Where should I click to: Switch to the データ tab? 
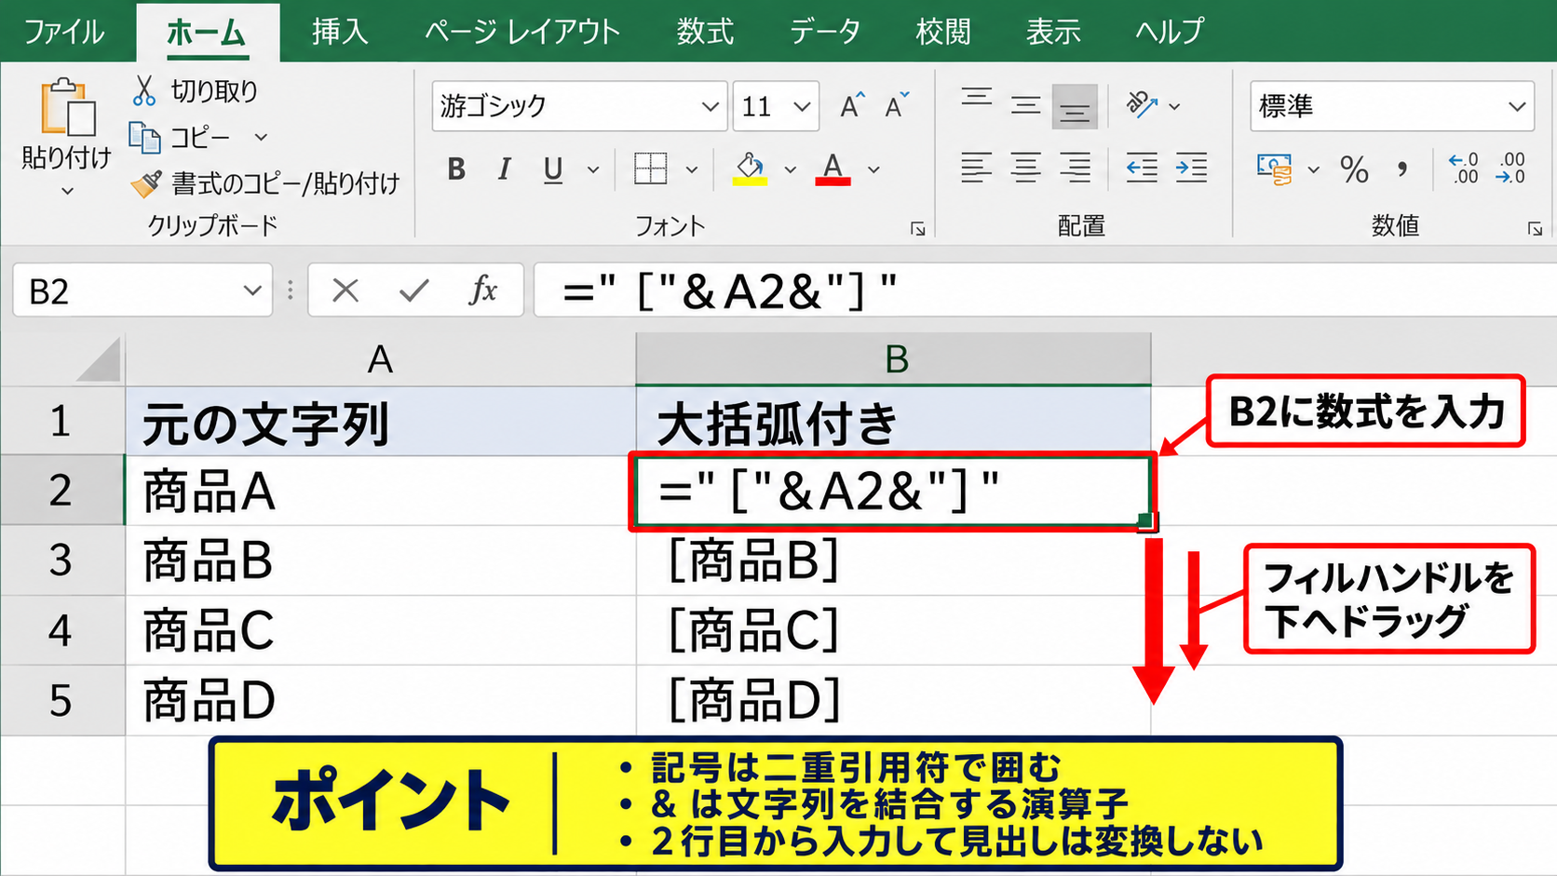(x=825, y=32)
